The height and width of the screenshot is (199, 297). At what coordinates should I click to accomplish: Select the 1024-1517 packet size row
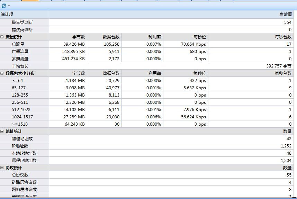point(22,117)
